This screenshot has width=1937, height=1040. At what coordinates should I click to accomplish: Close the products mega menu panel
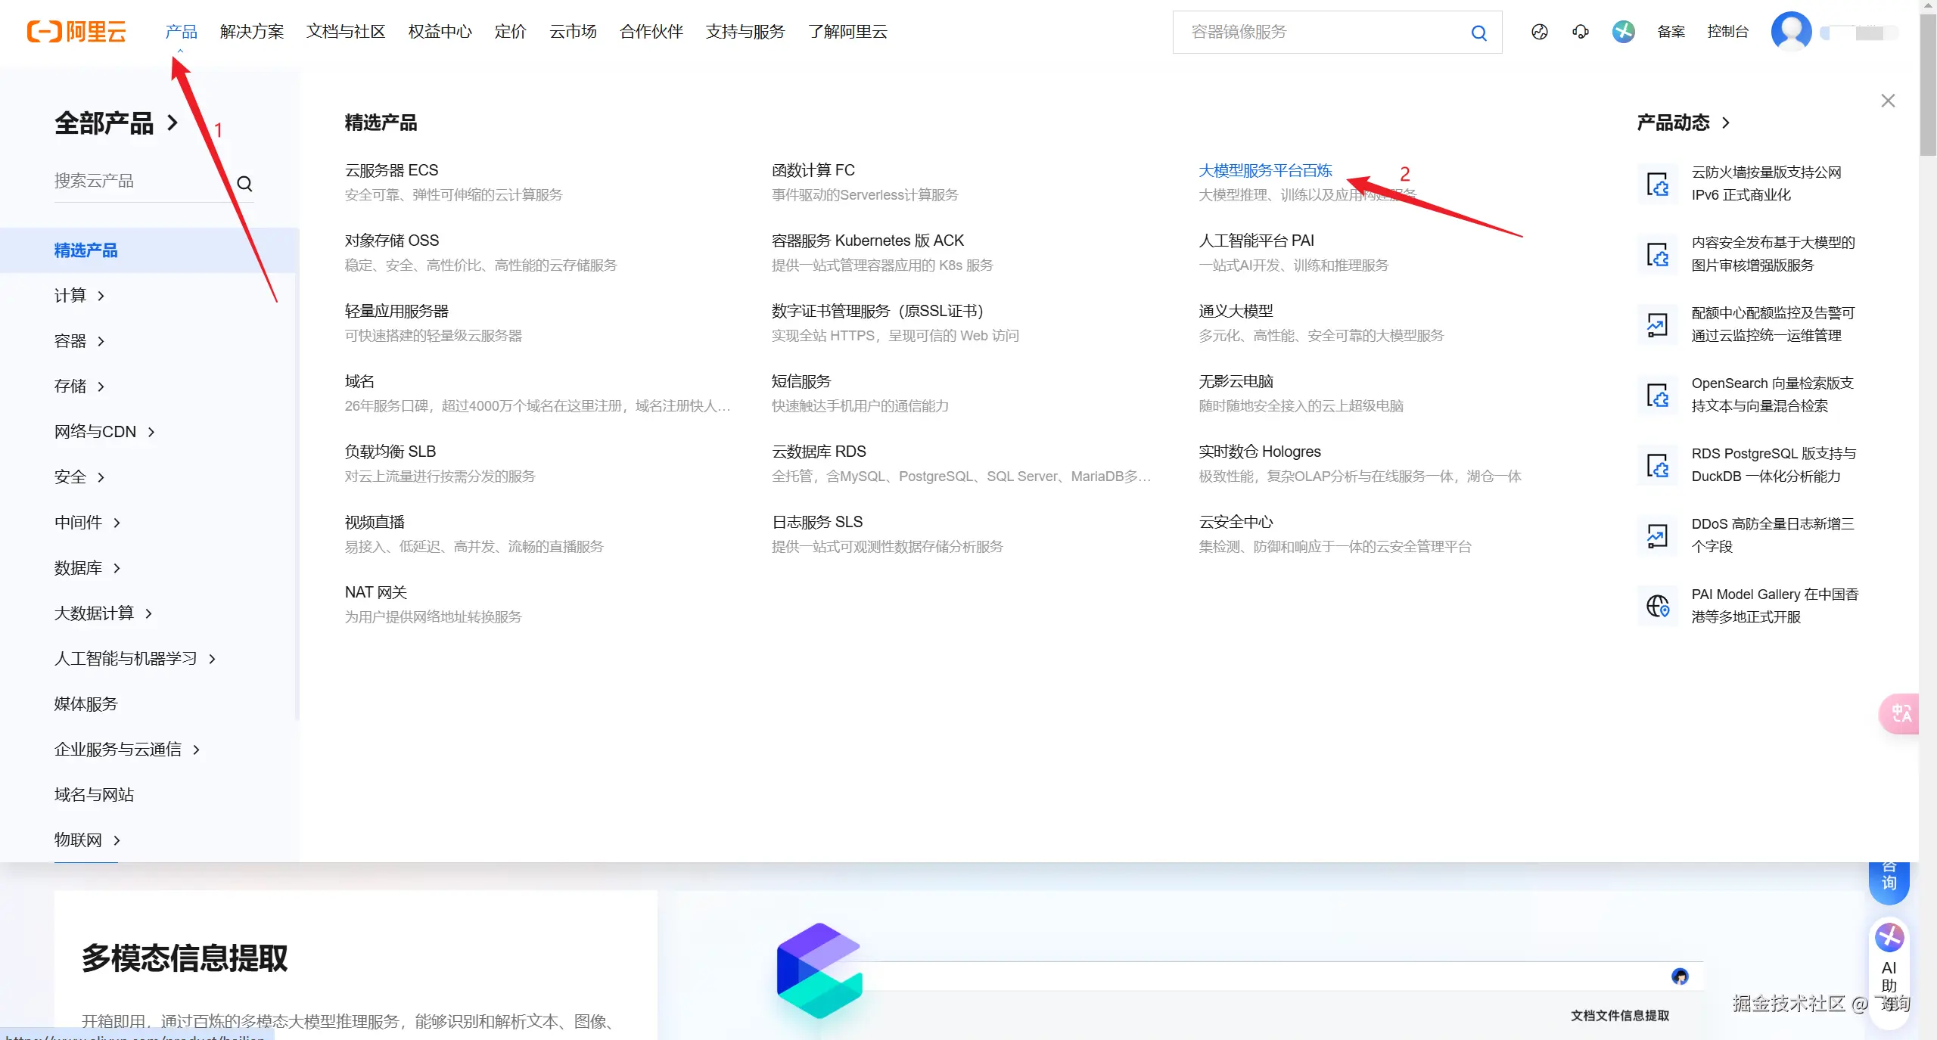(x=1888, y=101)
